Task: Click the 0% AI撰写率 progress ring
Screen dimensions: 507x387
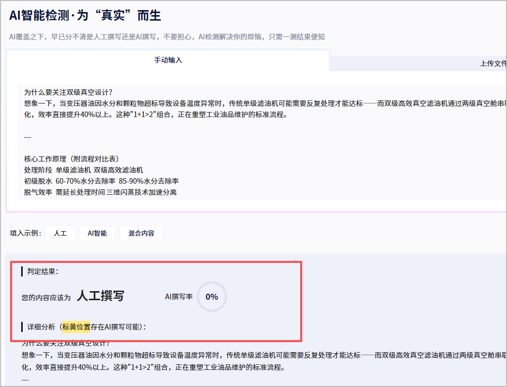Action: pos(212,297)
